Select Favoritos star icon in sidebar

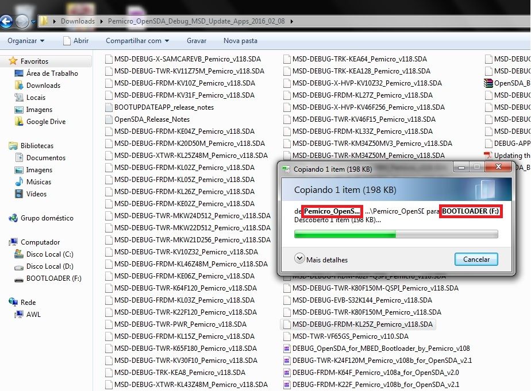click(x=13, y=61)
